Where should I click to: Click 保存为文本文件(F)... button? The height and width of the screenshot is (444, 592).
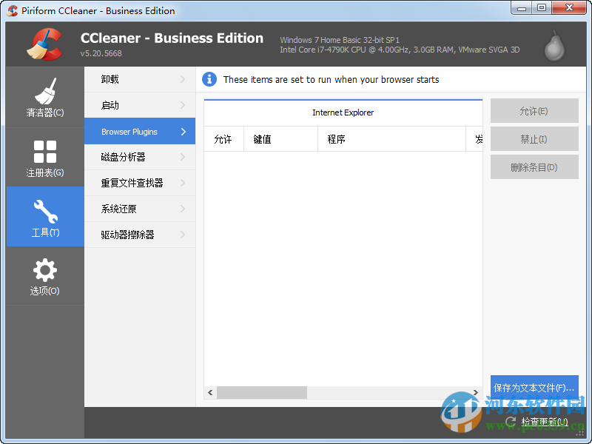pyautogui.click(x=534, y=387)
